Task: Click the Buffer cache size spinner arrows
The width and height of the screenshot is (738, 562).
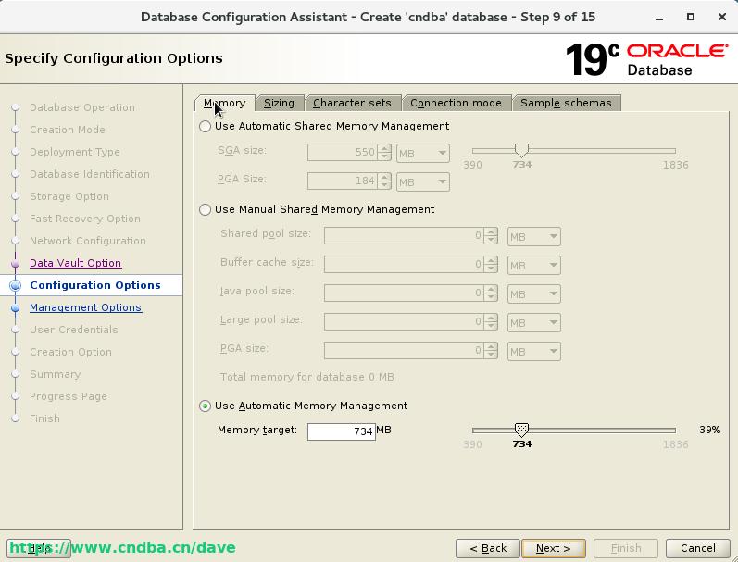Action: pyautogui.click(x=491, y=265)
